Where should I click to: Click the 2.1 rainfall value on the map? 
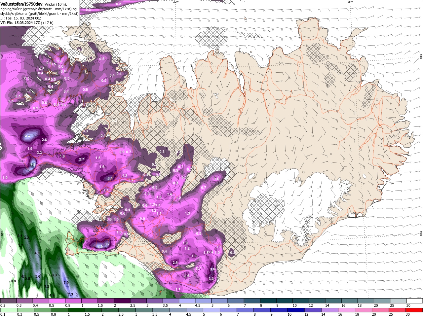pyautogui.click(x=19, y=236)
